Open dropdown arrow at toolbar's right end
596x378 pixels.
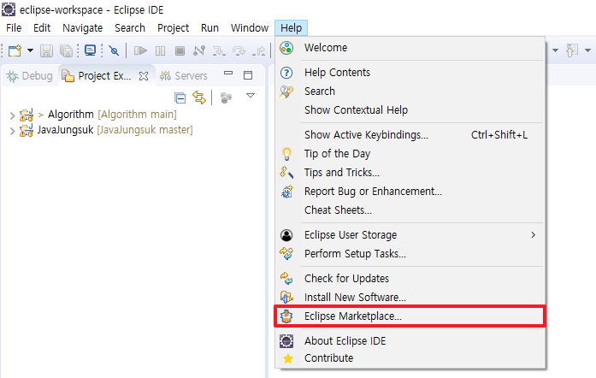pos(587,50)
